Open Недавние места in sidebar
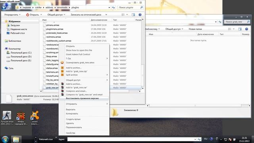Screen dimensions: 254x143 coord(19,29)
